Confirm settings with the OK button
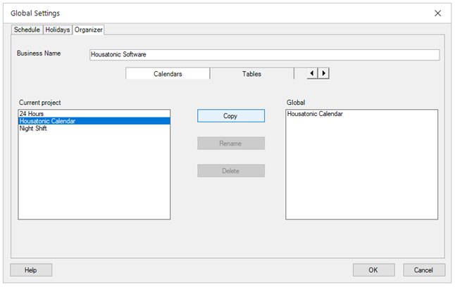Viewport: 455px width, 287px height. click(373, 269)
